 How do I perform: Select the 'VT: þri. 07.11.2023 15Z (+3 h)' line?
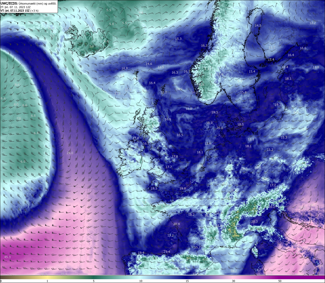[20, 11]
